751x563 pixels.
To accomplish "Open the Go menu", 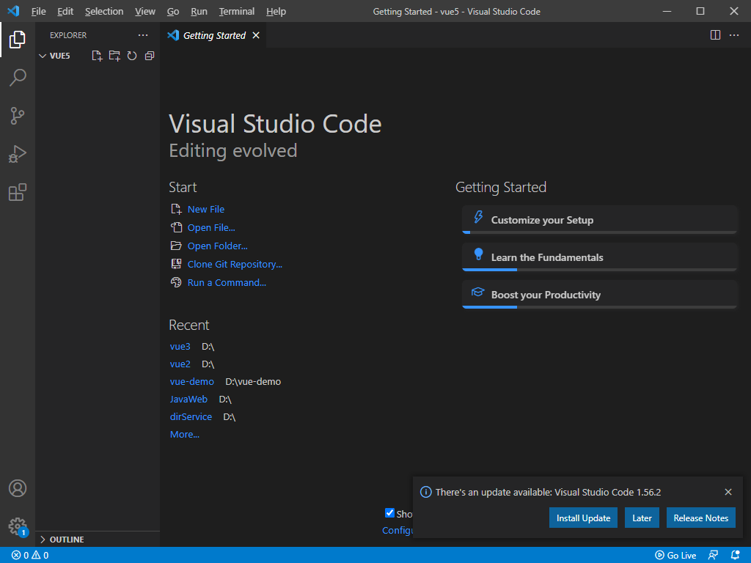I will tap(173, 12).
